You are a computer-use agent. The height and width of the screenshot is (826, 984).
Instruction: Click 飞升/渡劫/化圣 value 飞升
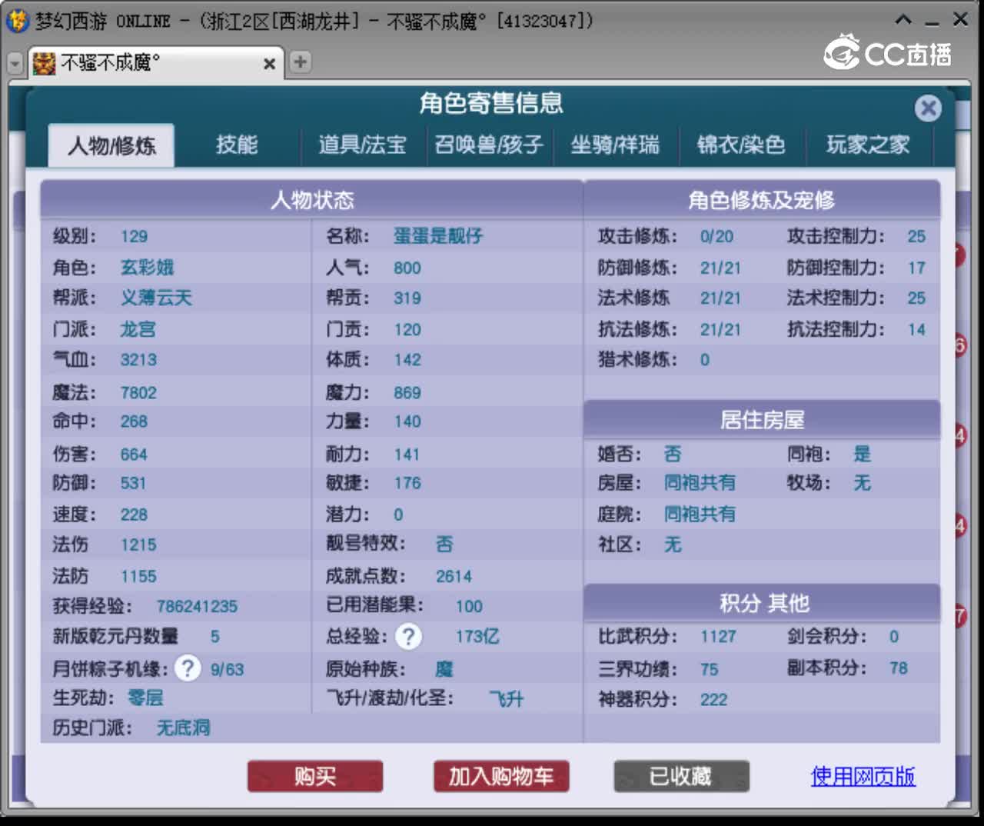point(506,699)
